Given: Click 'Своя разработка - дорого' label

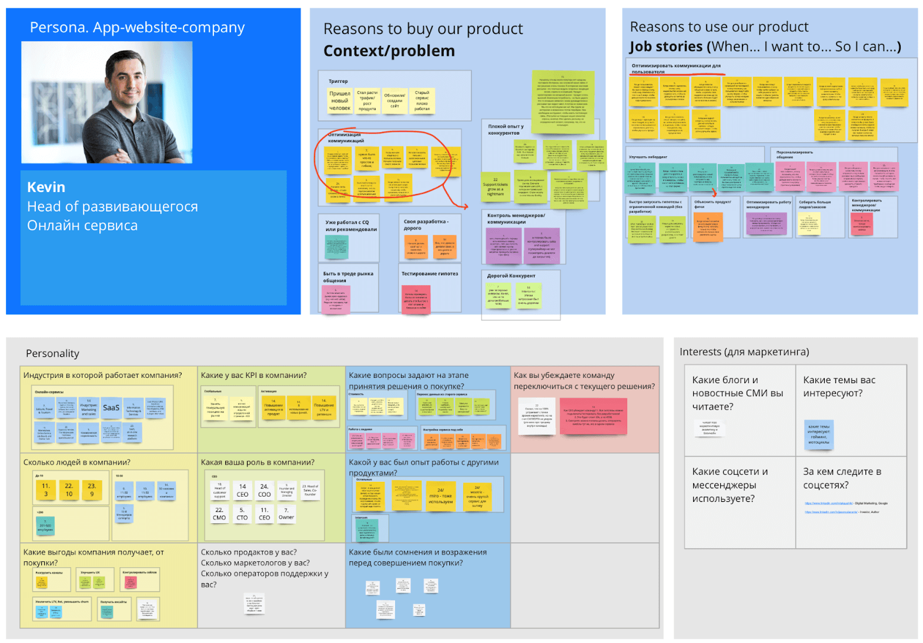Looking at the screenshot, I should pyautogui.click(x=426, y=225).
